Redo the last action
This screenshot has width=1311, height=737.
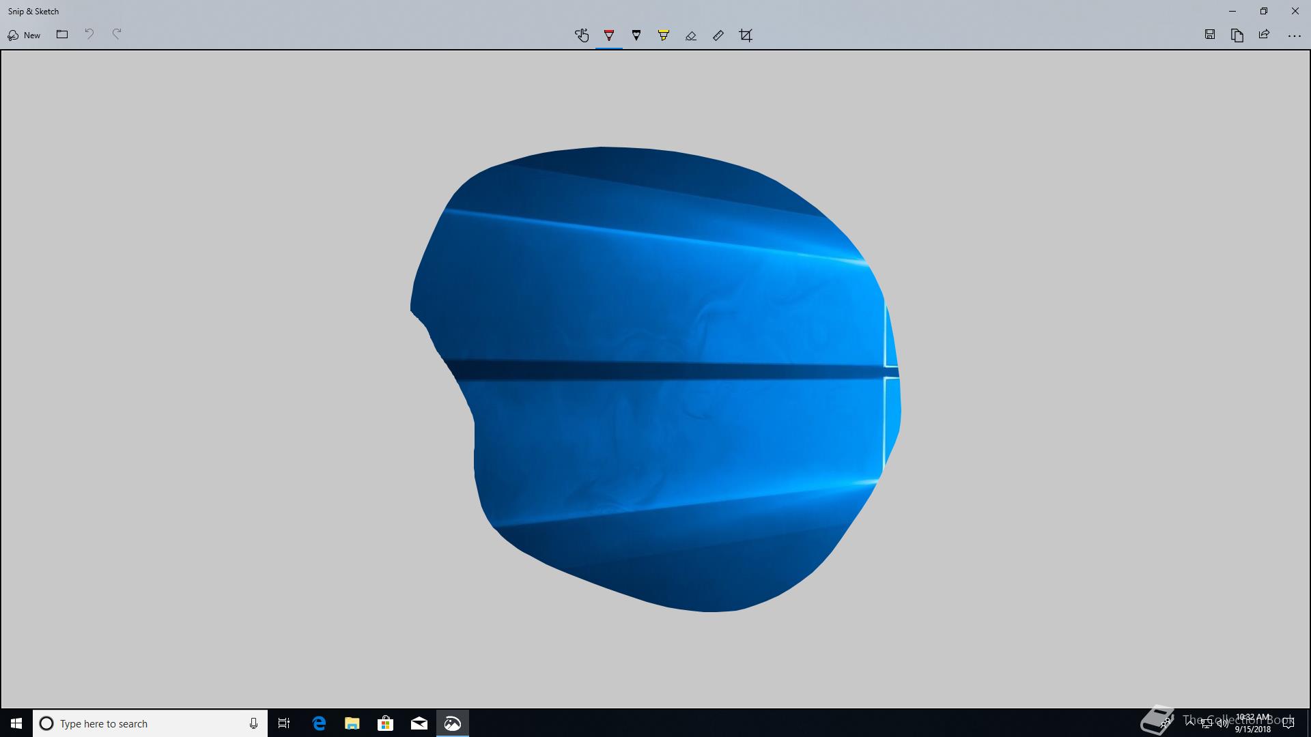coord(117,35)
